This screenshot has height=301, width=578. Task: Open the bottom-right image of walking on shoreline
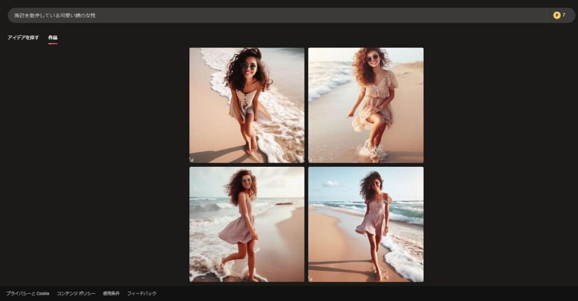[x=366, y=224]
